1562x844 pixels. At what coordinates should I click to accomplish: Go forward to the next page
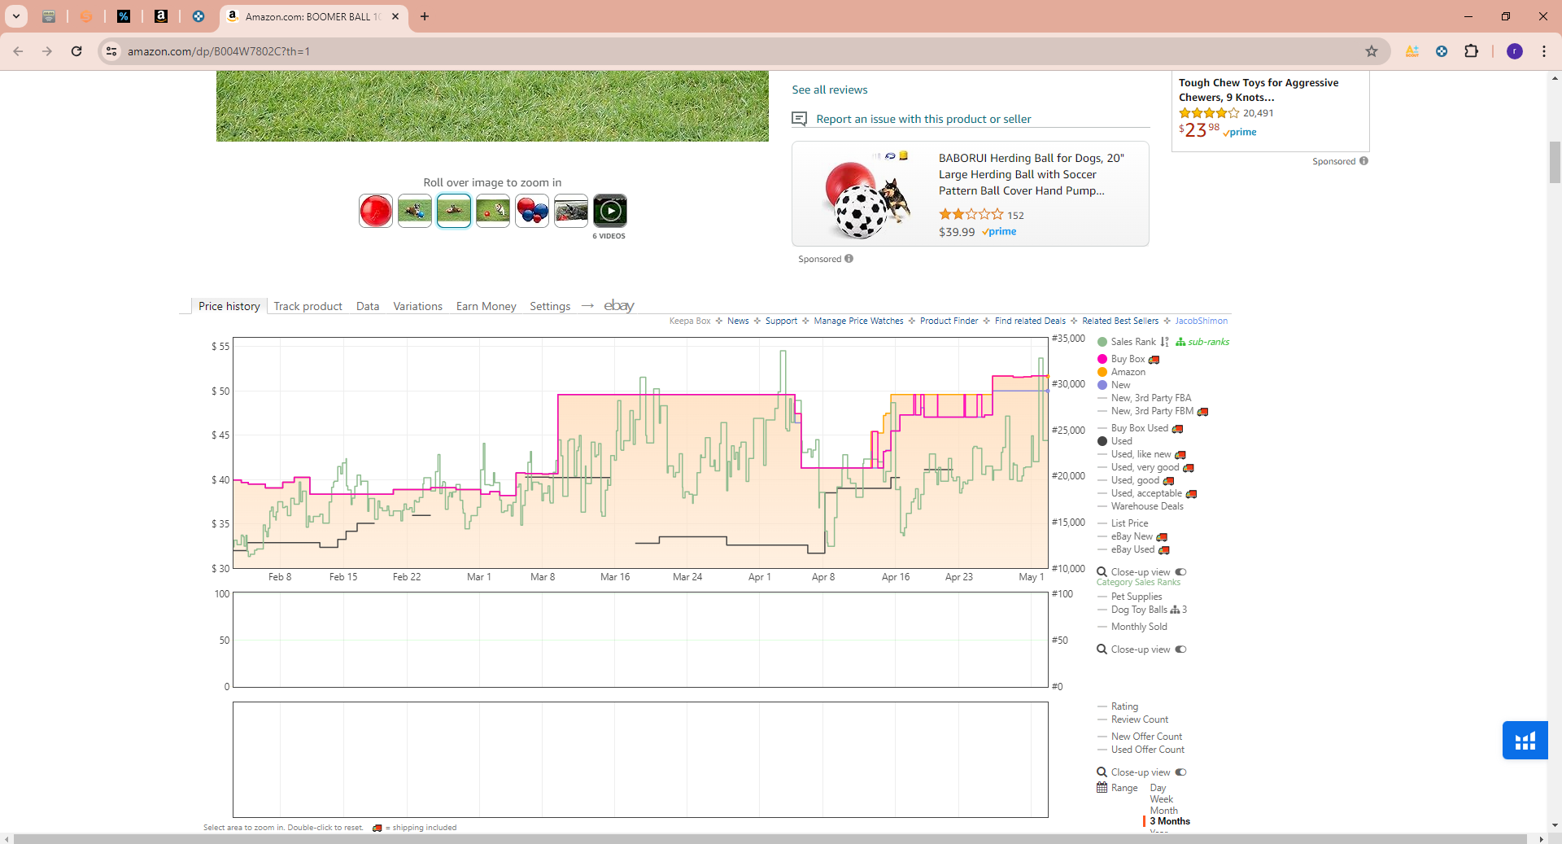[x=47, y=51]
